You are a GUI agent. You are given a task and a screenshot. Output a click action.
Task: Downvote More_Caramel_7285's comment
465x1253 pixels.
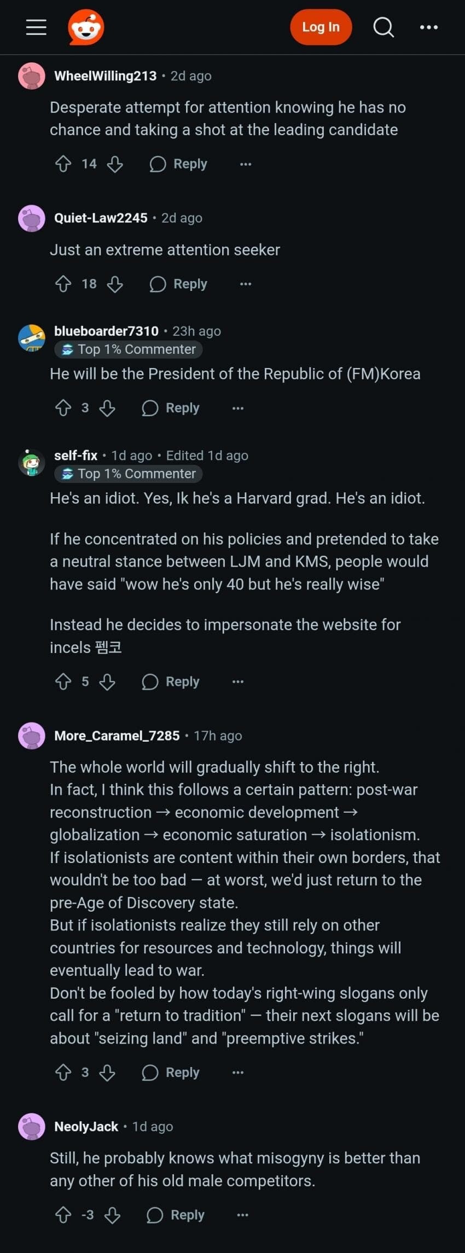click(x=107, y=1073)
